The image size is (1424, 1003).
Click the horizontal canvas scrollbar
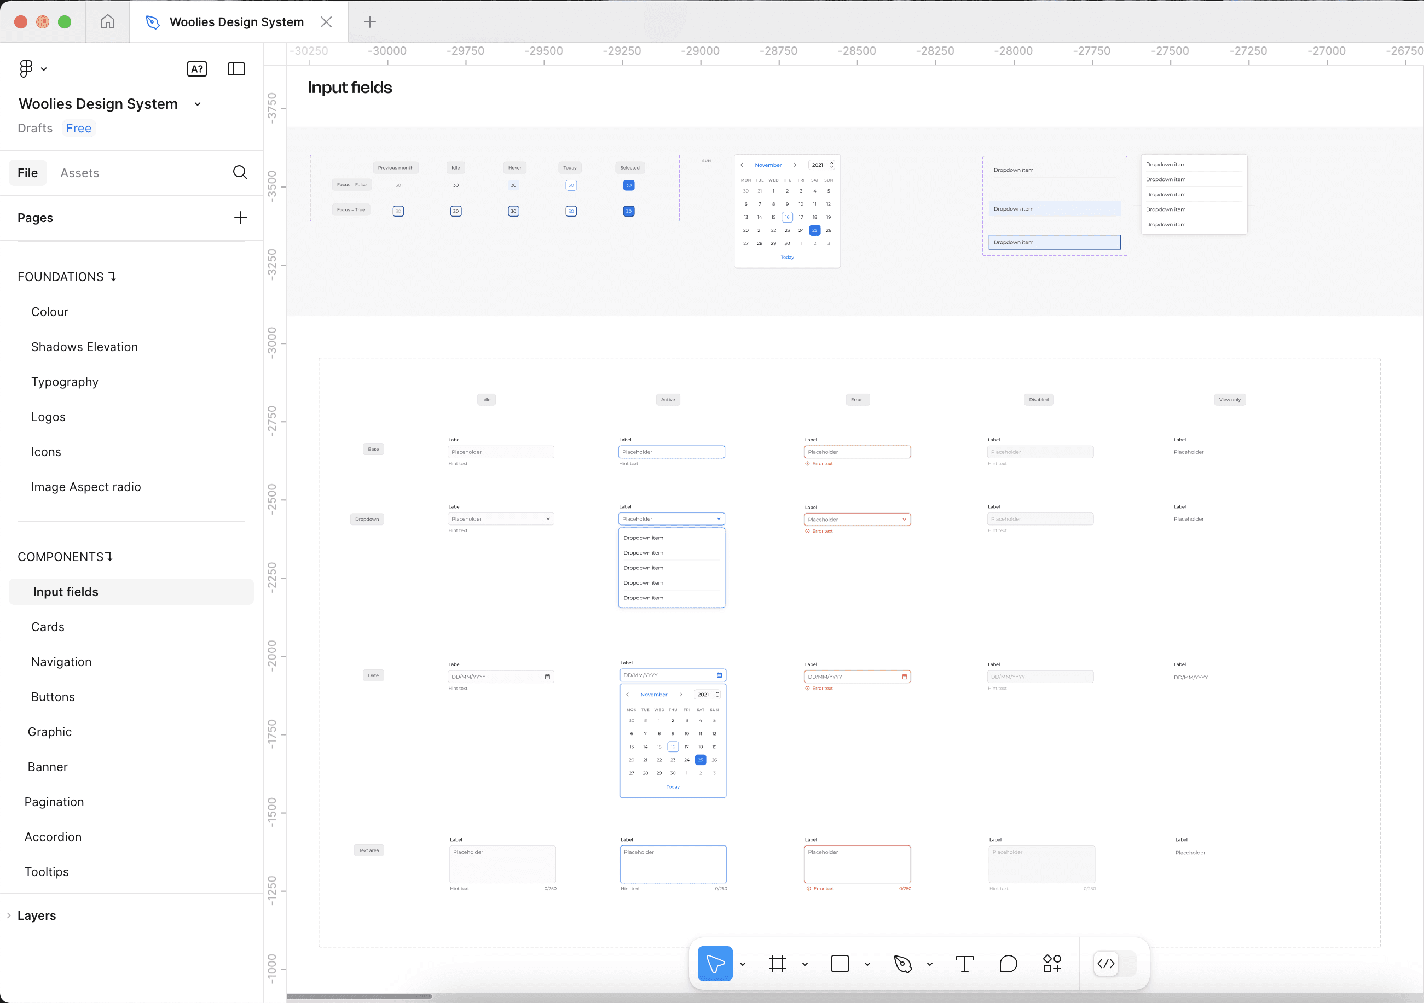(360, 996)
